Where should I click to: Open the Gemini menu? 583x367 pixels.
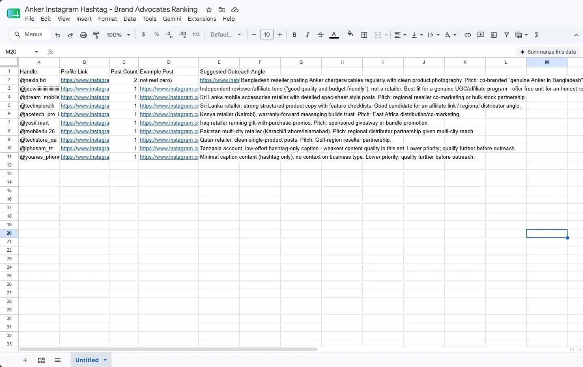click(172, 19)
